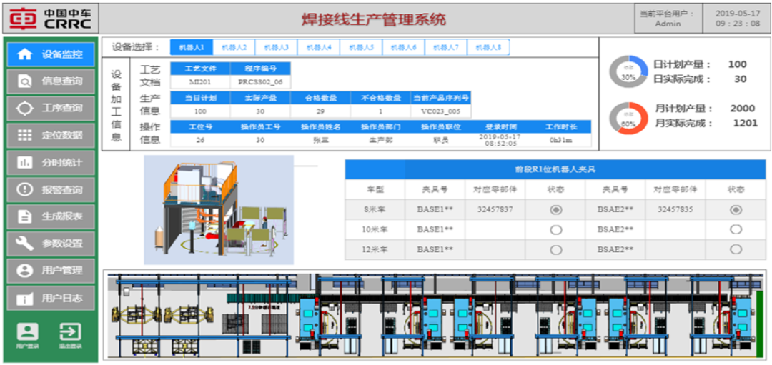Click the monthly 60% progress donut chart

click(628, 119)
